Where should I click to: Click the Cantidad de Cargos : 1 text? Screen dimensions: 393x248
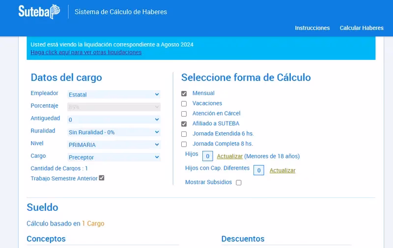59,169
